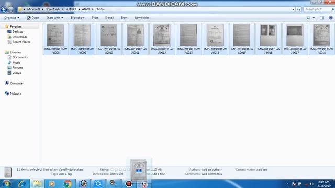This screenshot has width=335, height=188.
Task: Select SHAREit in the address breadcrumb
Action: click(x=71, y=9)
